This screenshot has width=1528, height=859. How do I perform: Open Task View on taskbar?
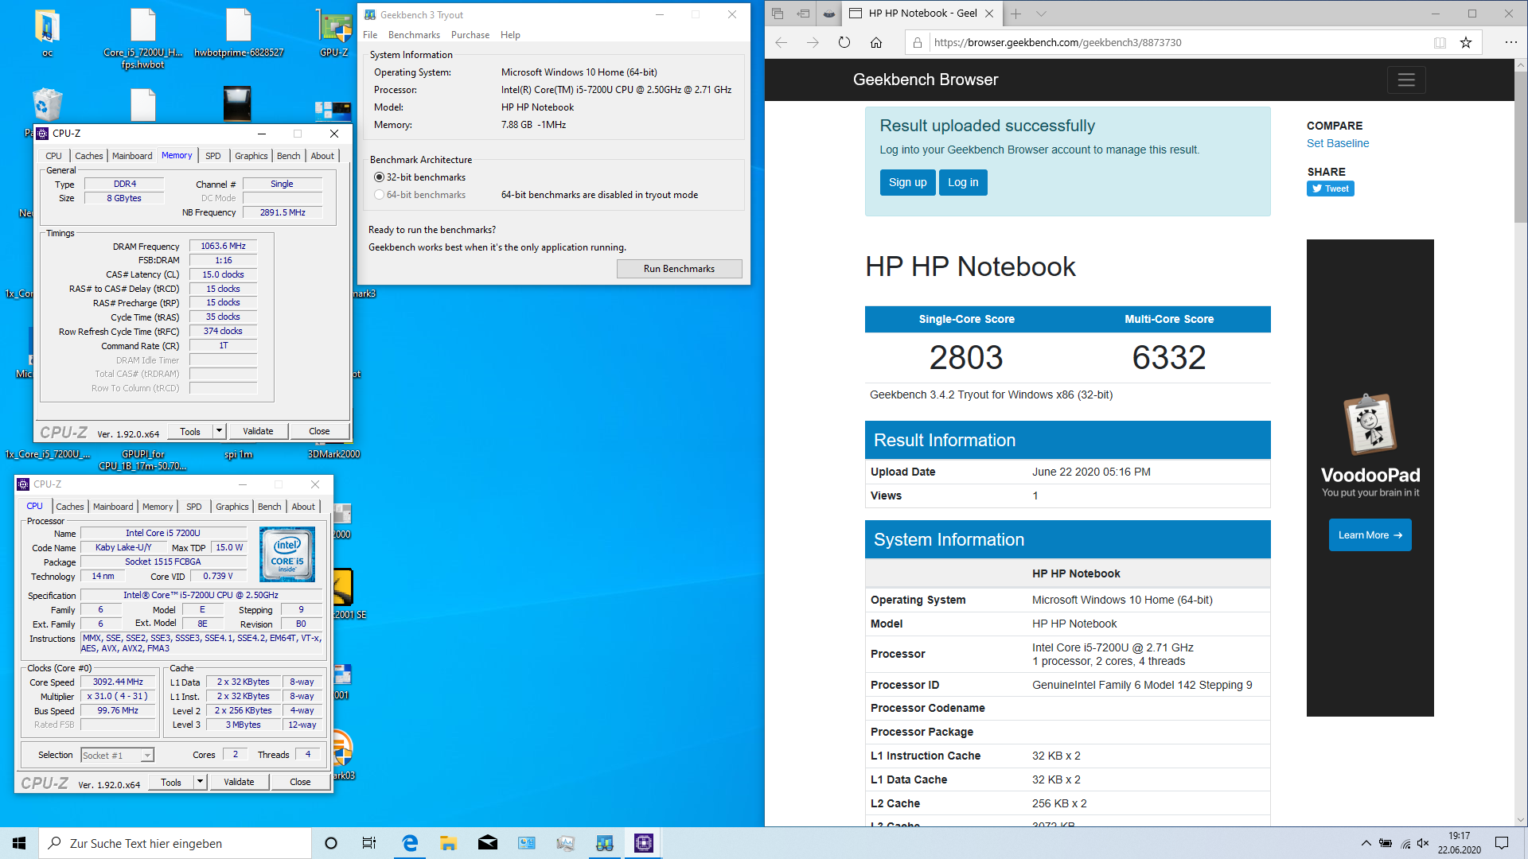(369, 843)
